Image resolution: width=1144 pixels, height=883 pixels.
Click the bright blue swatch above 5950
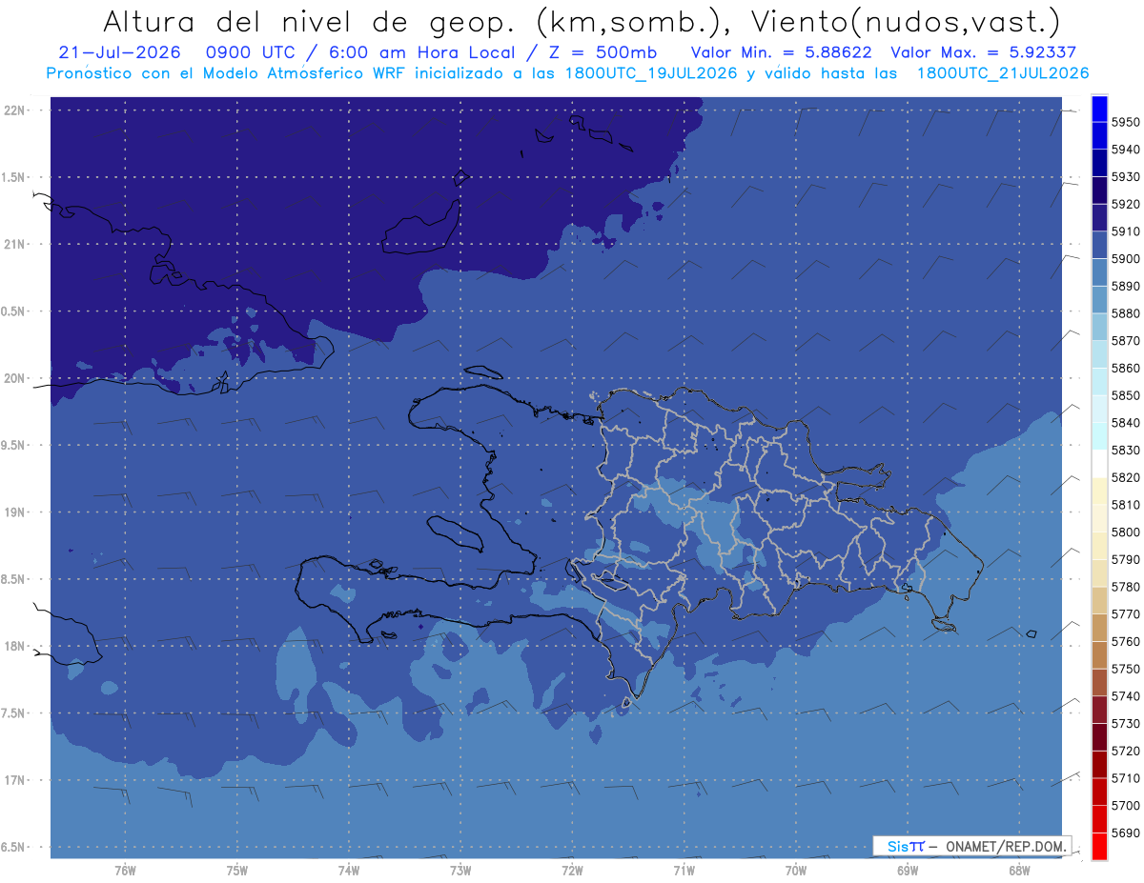[x=1099, y=109]
